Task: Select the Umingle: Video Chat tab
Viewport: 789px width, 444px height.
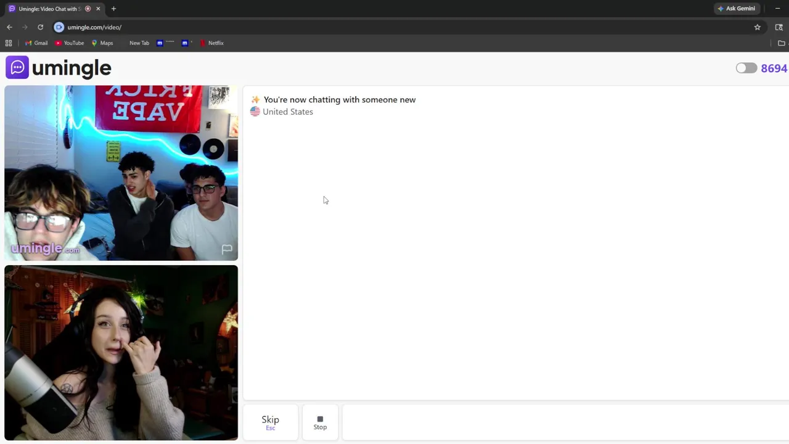Action: [x=54, y=9]
